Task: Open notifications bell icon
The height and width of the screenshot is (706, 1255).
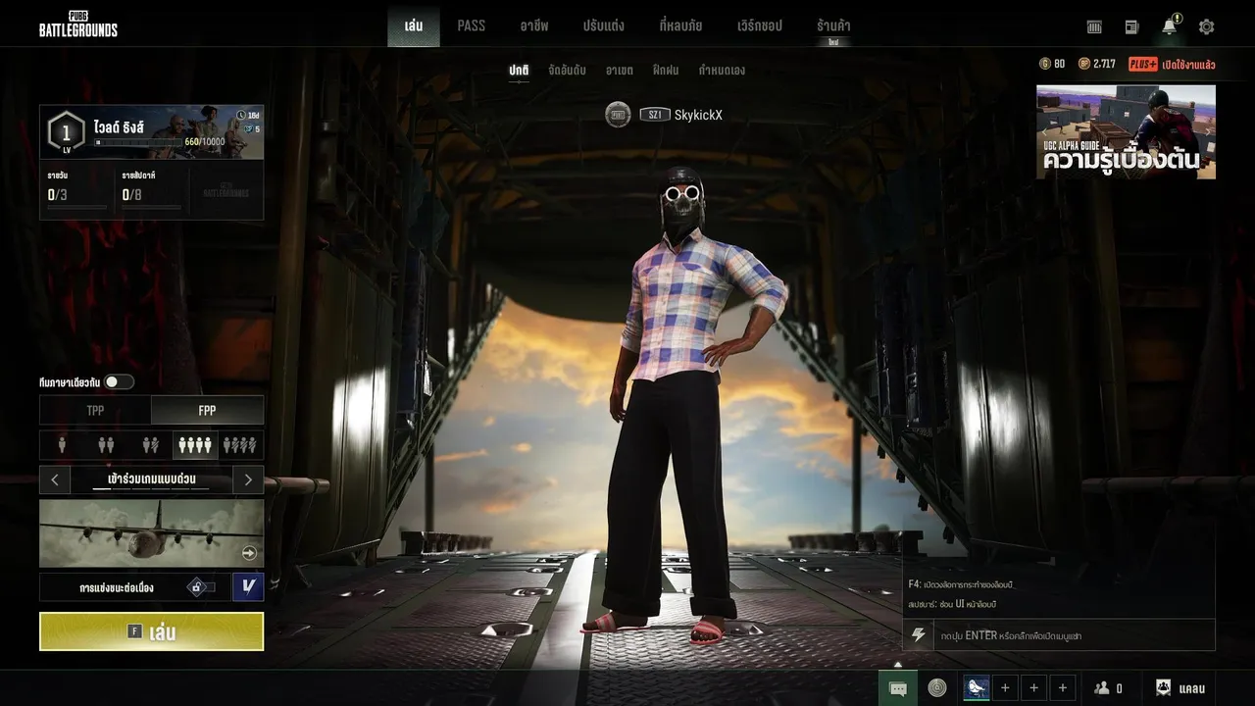Action: click(1170, 25)
